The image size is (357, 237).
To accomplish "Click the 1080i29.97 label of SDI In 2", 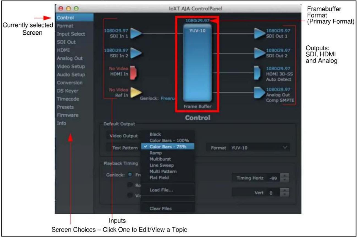I will (116, 50).
